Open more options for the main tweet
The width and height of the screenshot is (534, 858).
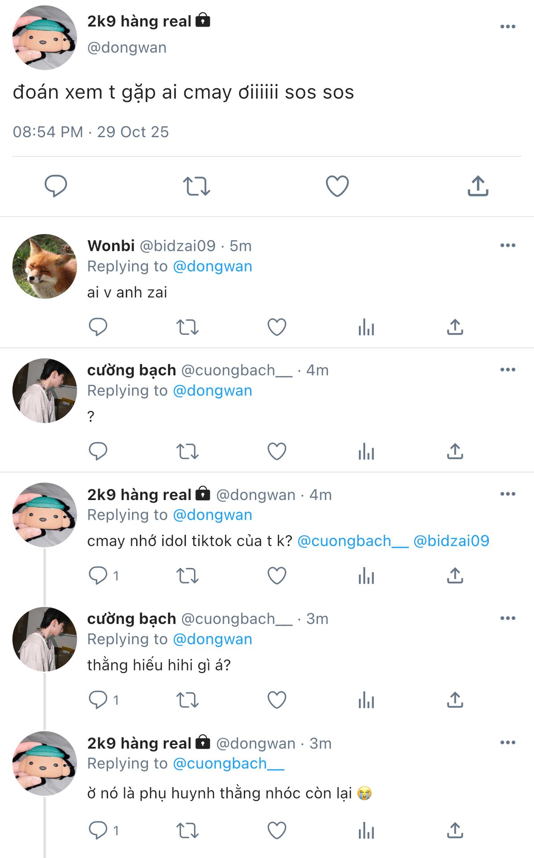point(508,27)
